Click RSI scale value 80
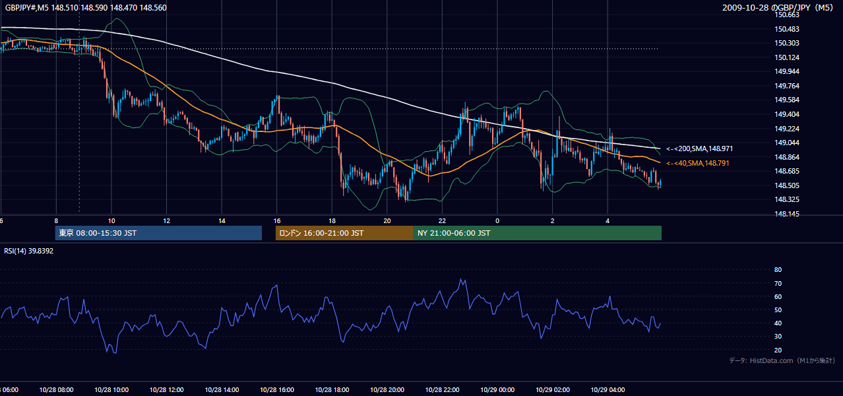Viewport: 843px width, 396px height. (x=778, y=270)
